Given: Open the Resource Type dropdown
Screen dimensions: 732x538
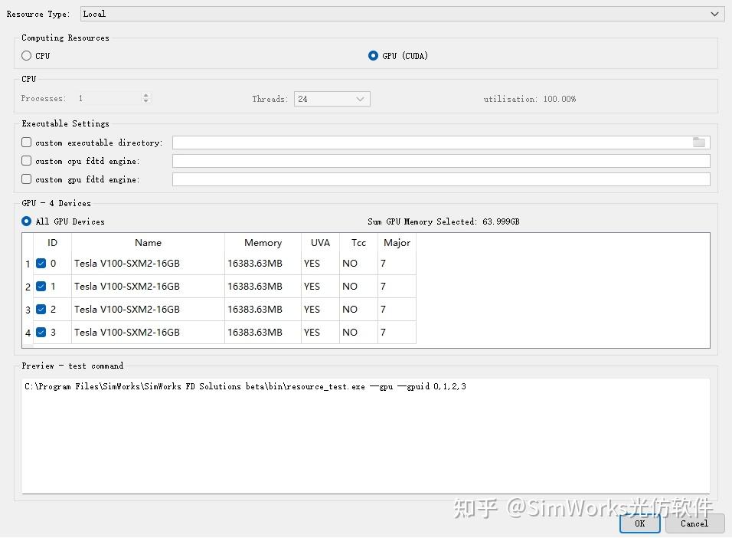Looking at the screenshot, I should 714,13.
